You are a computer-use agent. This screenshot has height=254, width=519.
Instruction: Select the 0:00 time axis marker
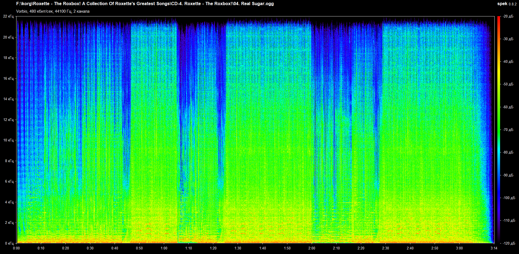[16, 248]
